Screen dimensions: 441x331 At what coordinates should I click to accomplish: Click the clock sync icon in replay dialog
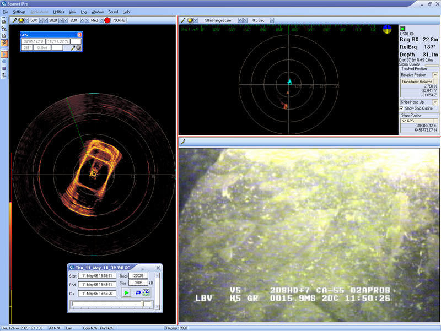click(x=146, y=292)
